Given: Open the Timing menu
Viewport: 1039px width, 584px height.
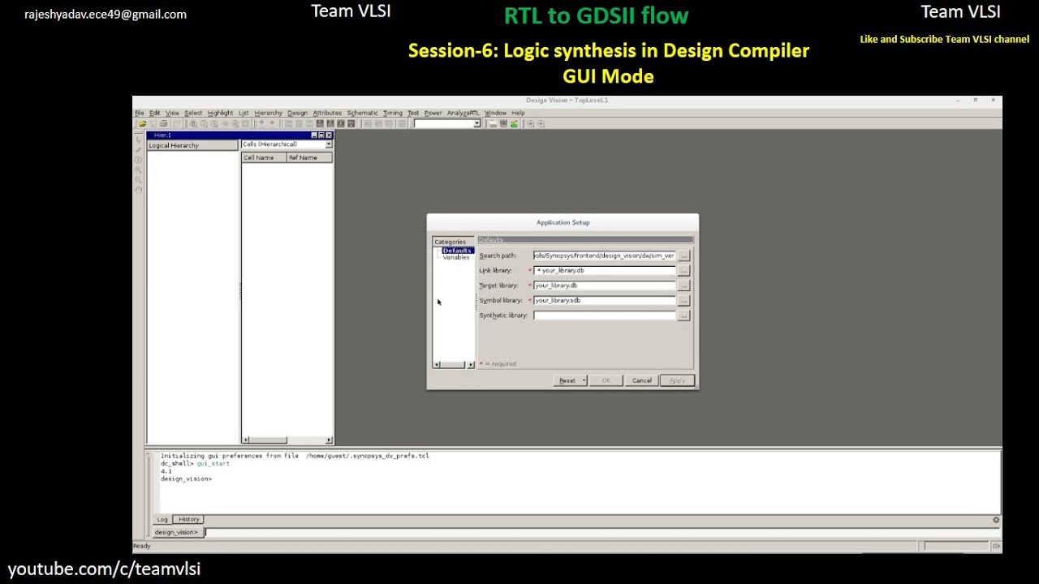Looking at the screenshot, I should coord(392,113).
